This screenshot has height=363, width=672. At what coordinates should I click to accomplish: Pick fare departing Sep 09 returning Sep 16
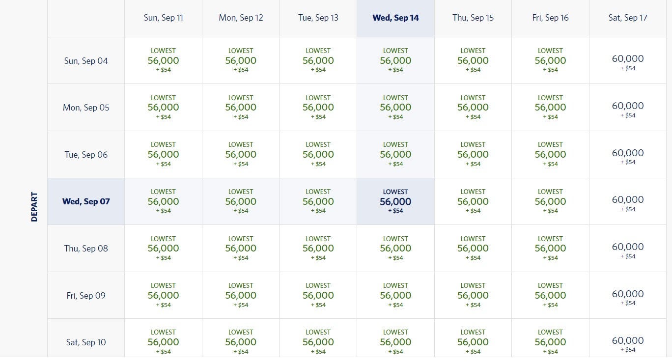(x=550, y=295)
